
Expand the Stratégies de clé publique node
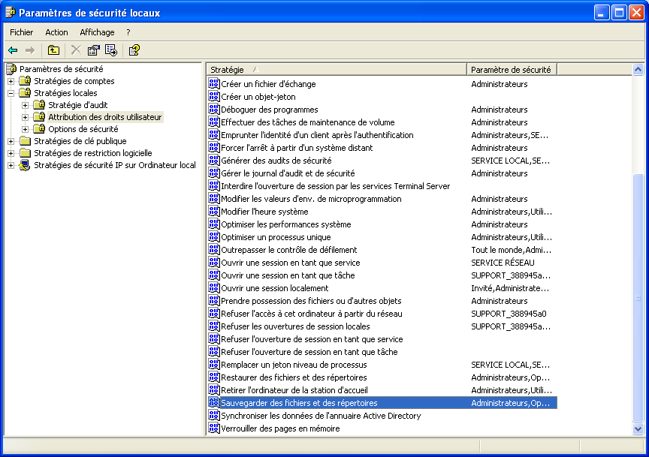click(11, 141)
